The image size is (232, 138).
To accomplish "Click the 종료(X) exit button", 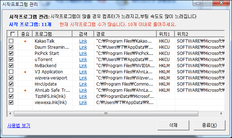I will [x=209, y=125].
